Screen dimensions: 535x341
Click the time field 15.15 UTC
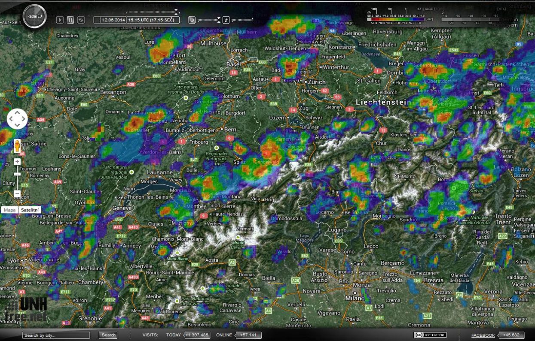pos(153,20)
